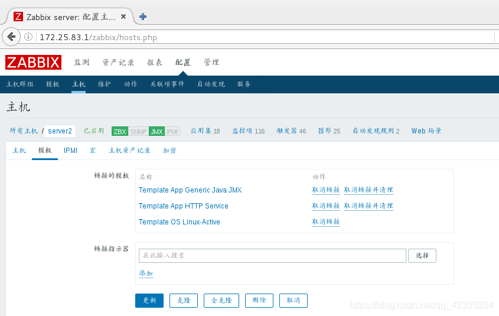The width and height of the screenshot is (499, 316).
Task: Go to 服务 submenu
Action: pos(244,84)
